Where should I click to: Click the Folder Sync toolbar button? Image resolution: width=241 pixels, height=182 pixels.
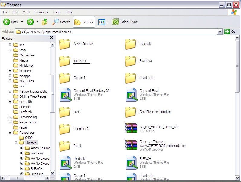pyautogui.click(x=125, y=22)
